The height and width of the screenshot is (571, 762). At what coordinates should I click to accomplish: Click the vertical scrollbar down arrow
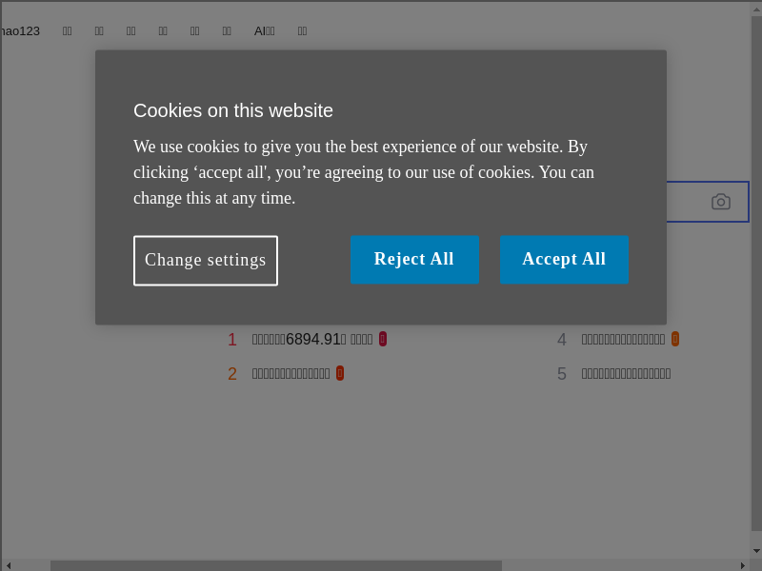click(756, 550)
